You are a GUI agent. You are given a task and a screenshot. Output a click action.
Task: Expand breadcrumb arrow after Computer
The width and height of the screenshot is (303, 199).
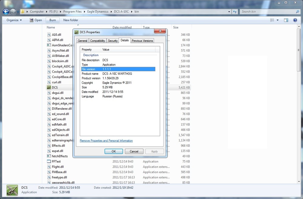tap(47, 11)
